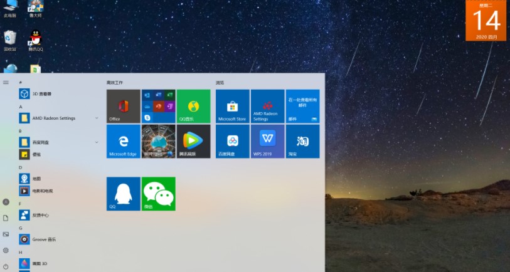Open Settings gear in the Start sidebar
Image resolution: width=510 pixels, height=272 pixels.
6,250
